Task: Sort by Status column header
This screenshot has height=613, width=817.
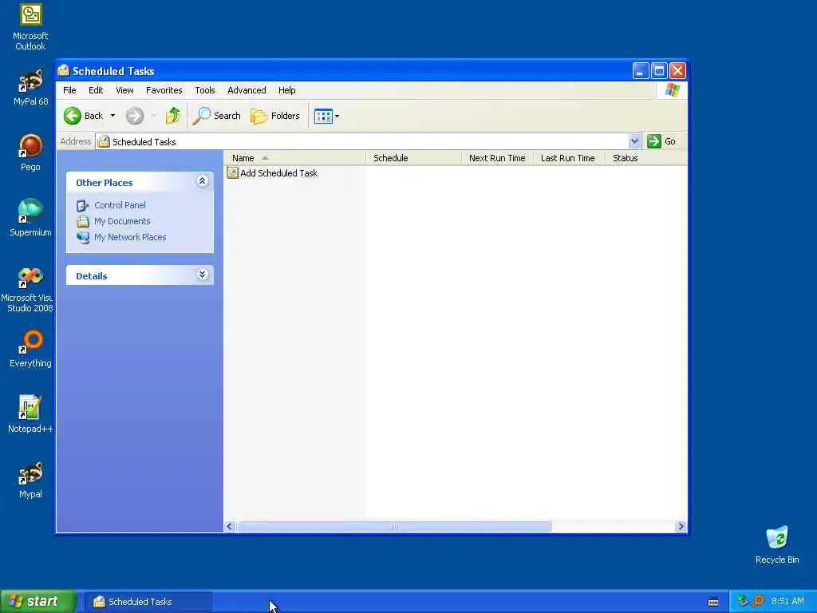Action: coord(645,158)
